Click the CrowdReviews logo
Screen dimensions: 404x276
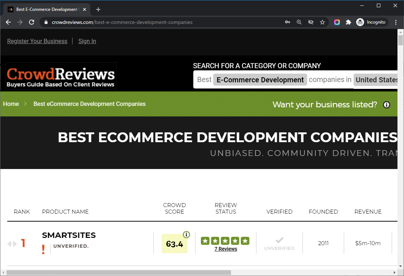61,76
